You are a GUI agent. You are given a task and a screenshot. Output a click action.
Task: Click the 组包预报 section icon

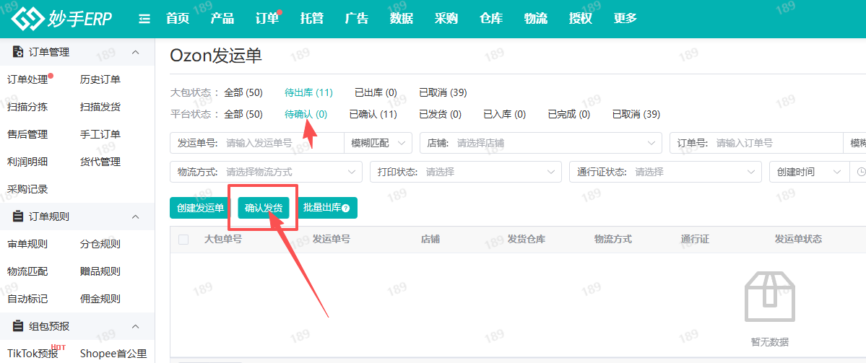(17, 326)
